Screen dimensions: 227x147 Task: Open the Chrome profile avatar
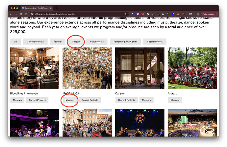click(x=198, y=14)
